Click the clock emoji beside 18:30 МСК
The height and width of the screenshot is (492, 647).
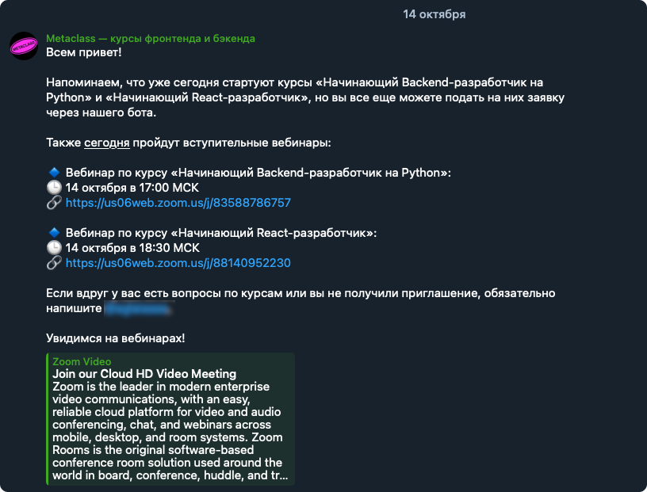(54, 248)
